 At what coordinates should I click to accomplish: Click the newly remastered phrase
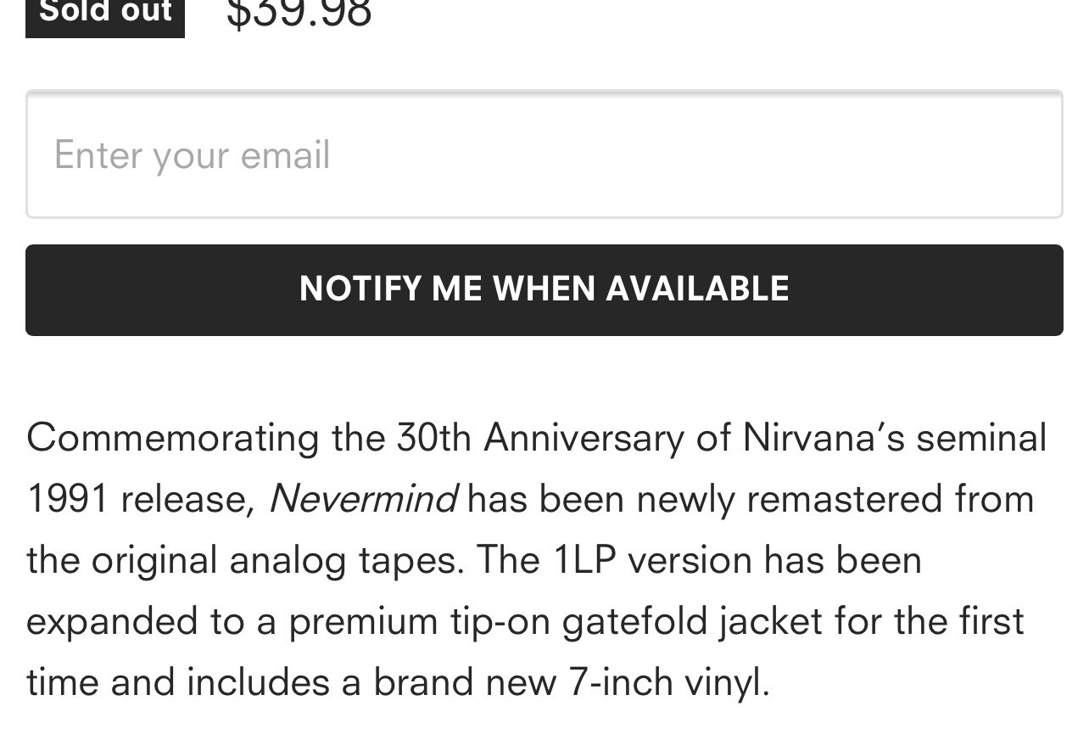(789, 499)
